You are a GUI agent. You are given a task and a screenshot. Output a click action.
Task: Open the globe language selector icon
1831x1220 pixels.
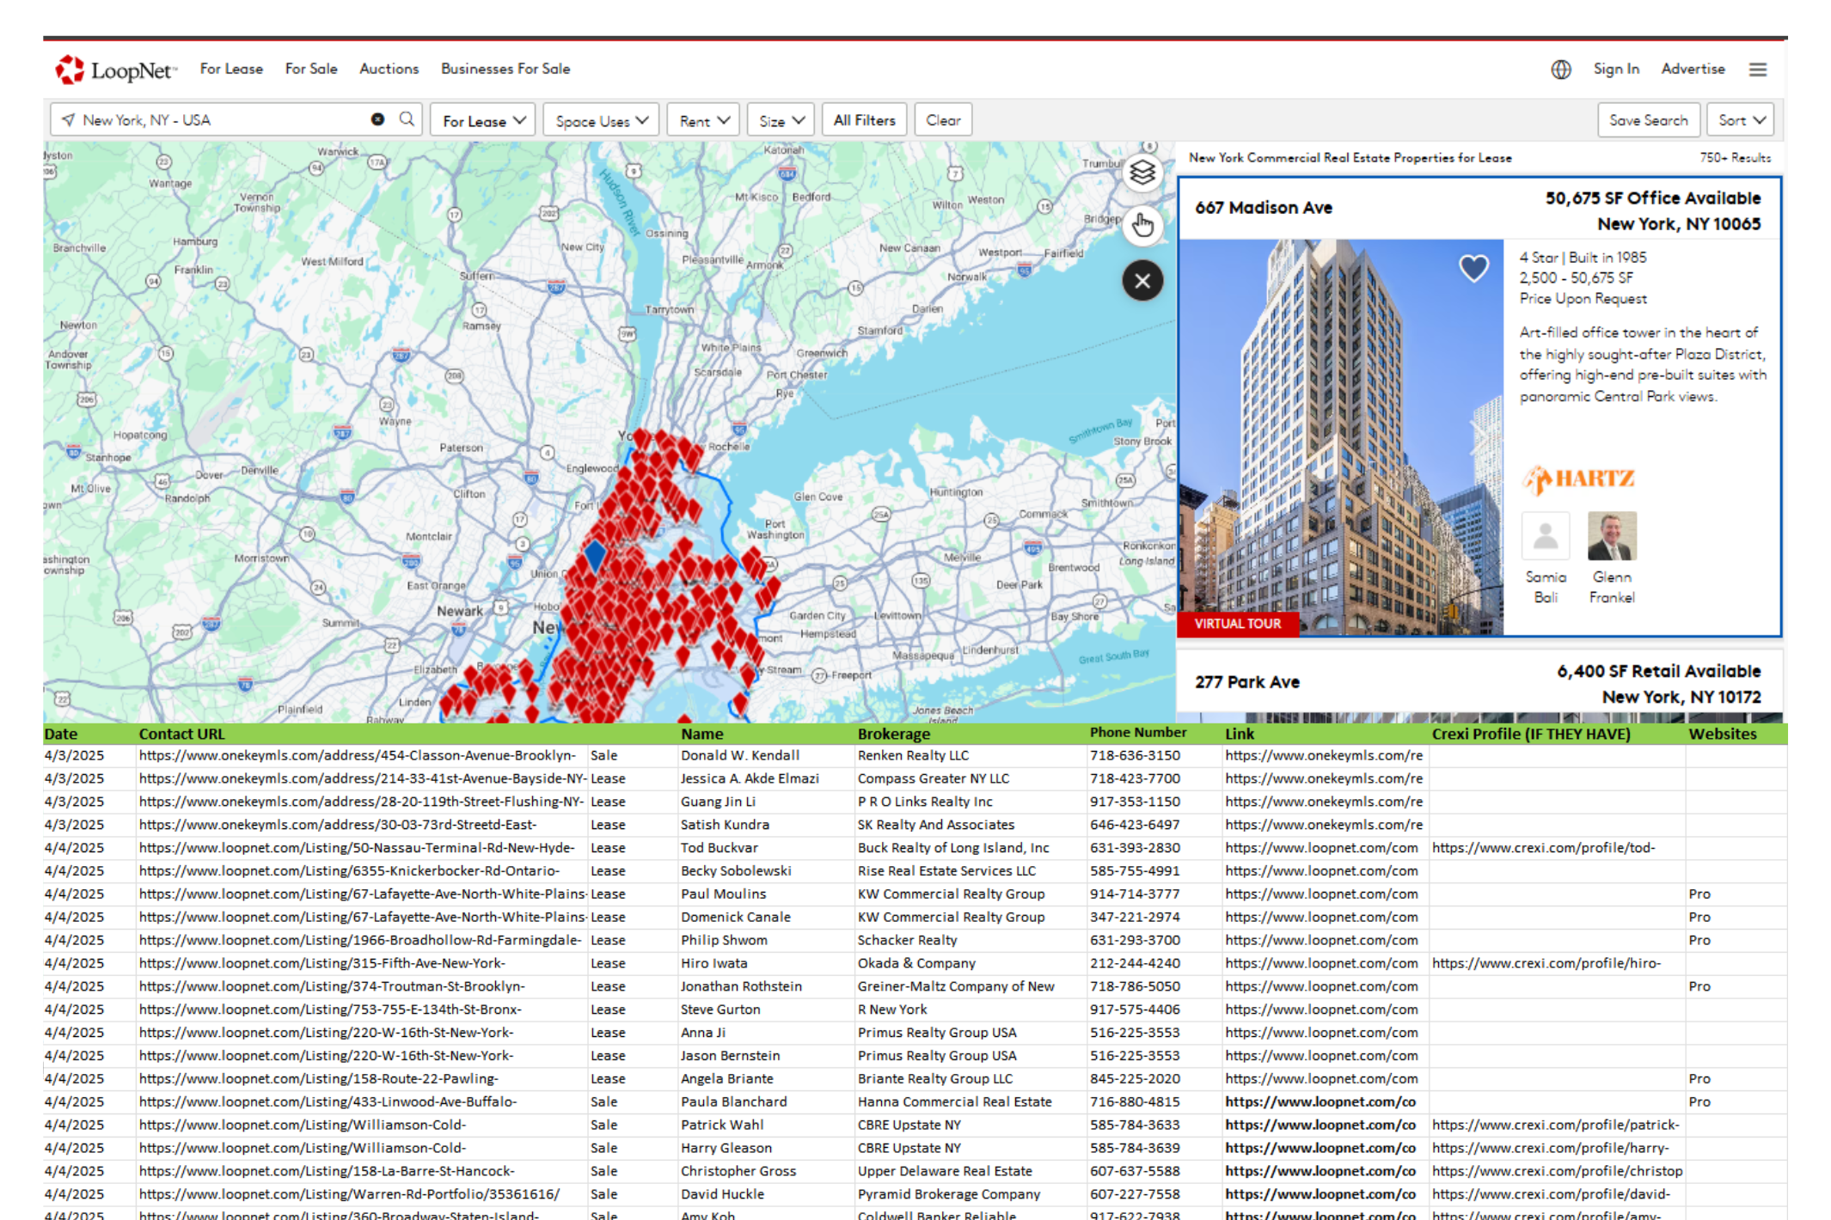coord(1561,70)
